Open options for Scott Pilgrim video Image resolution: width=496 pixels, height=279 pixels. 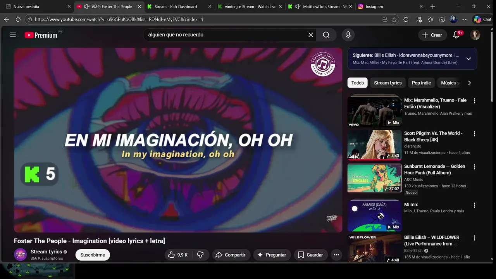(474, 134)
